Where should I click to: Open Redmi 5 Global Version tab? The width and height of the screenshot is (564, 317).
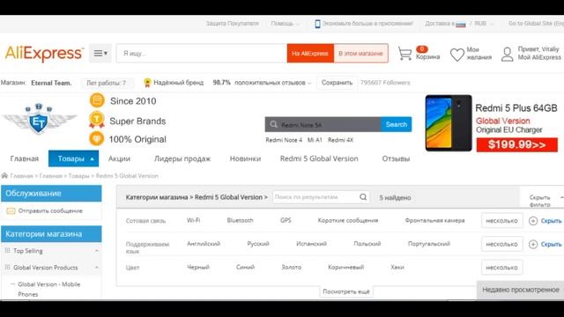[319, 158]
